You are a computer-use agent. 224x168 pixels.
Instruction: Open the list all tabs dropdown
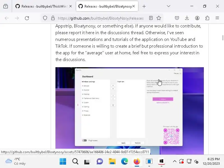coord(169,6)
